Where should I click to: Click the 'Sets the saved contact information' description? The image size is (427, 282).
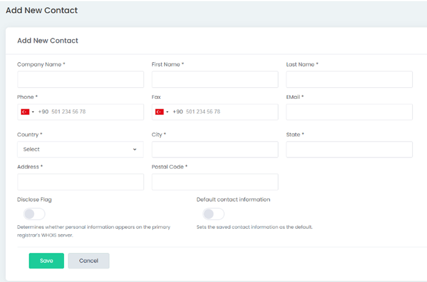[254, 227]
